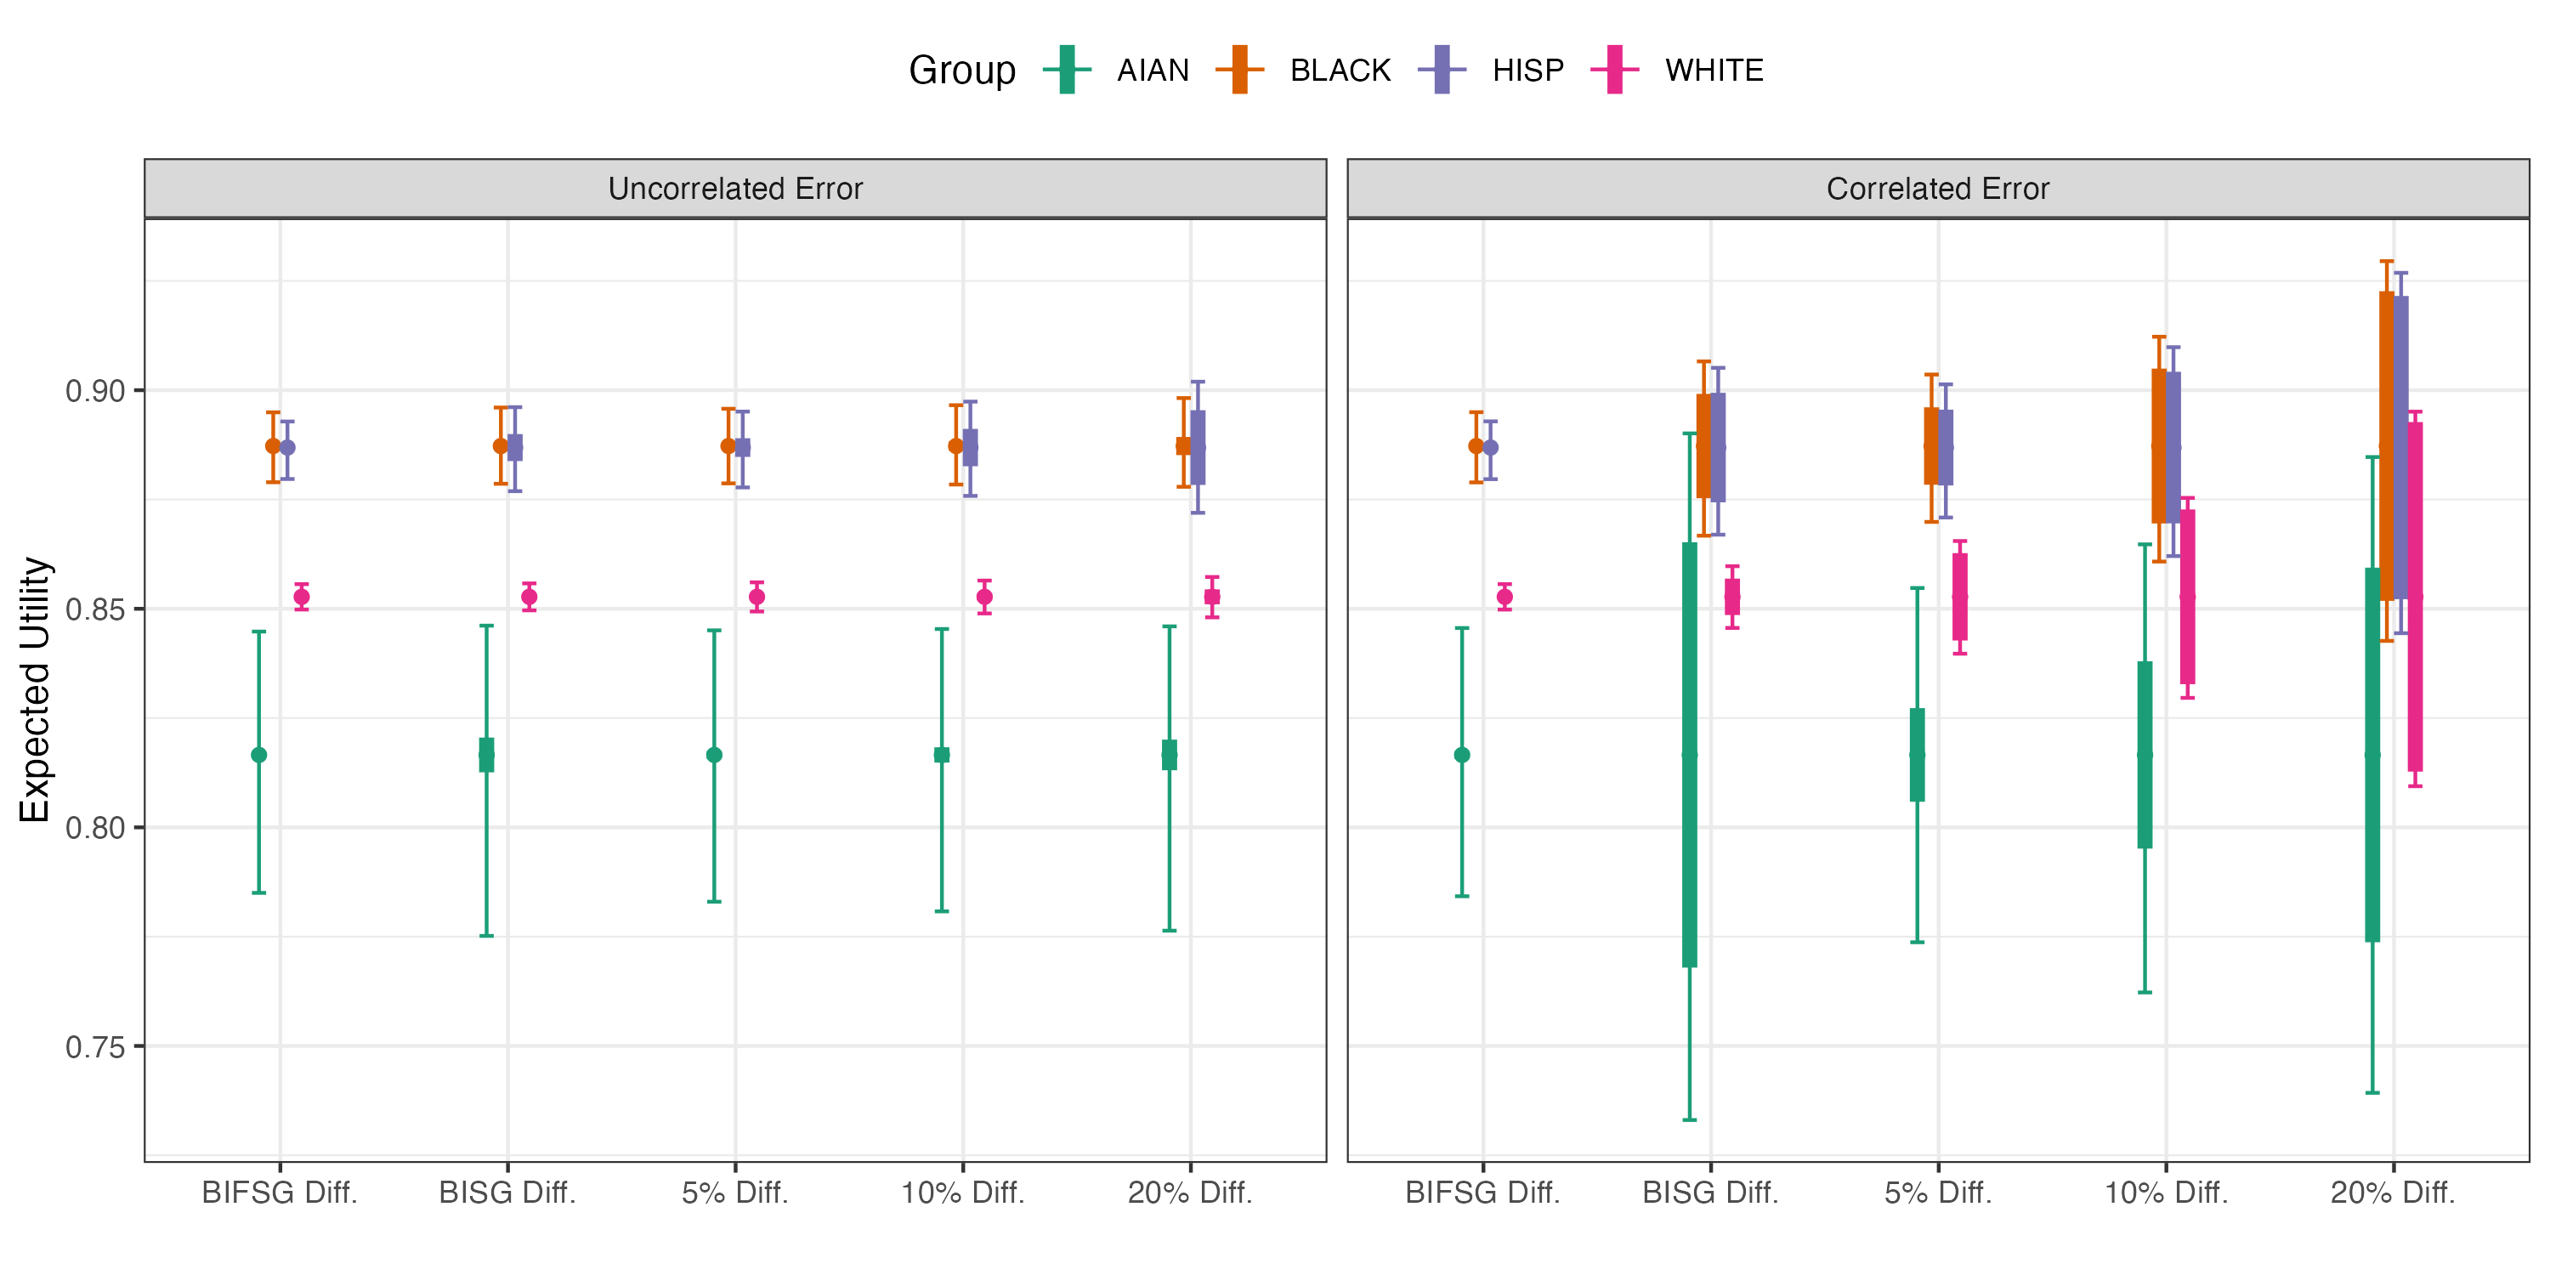This screenshot has width=2550, height=1275.
Task: Click the AIAN green legend swatch
Action: click(x=1067, y=71)
